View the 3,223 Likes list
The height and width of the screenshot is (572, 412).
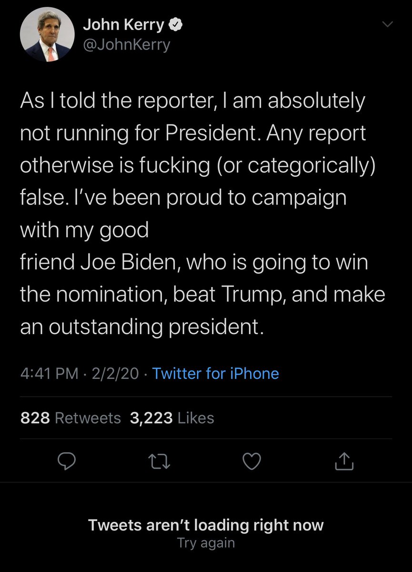171,418
